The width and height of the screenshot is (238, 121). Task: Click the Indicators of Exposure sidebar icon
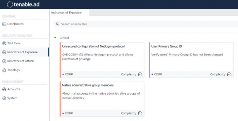pos(4,52)
